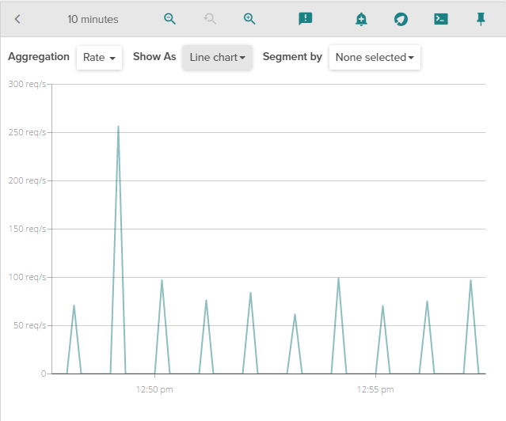Click the circular leaf logo icon

pyautogui.click(x=401, y=19)
